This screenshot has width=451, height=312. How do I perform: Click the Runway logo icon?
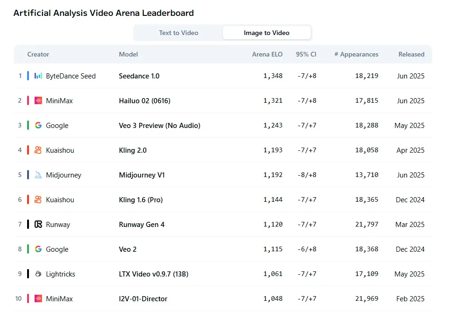[x=38, y=224]
